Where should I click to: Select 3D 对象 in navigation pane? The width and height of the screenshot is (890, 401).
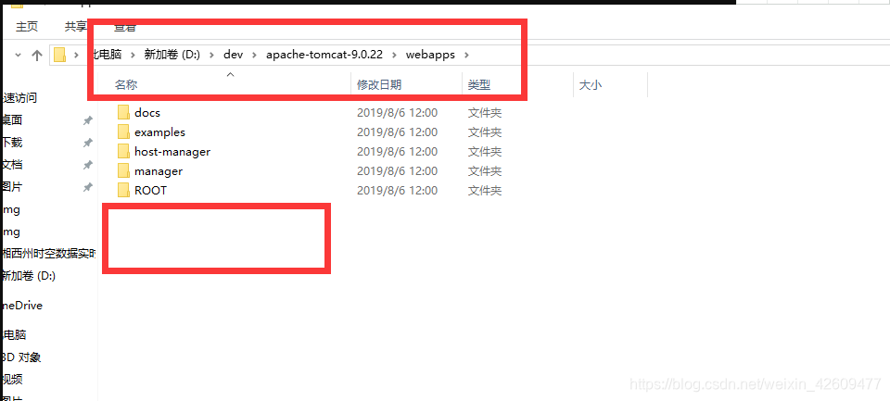21,357
